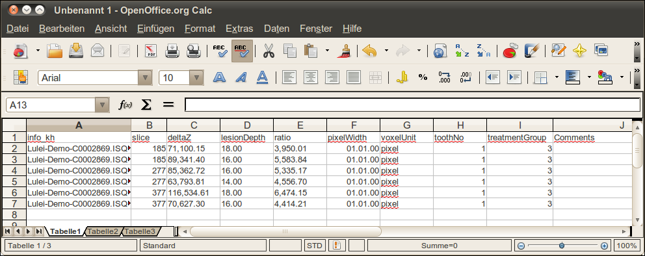Open the Extras menu
This screenshot has height=256, width=645.
click(239, 29)
